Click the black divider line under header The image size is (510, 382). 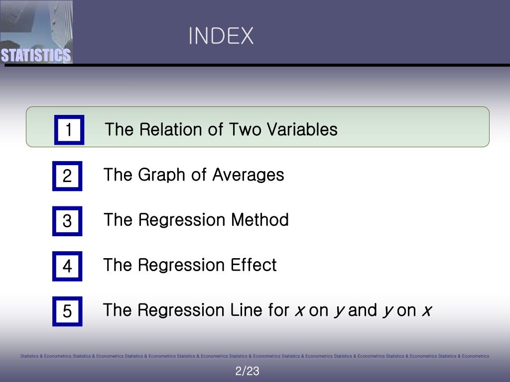click(x=257, y=65)
